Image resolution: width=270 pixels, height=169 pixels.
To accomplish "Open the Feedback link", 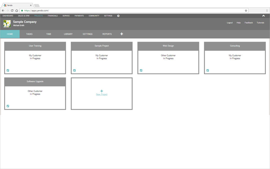I will pos(249,23).
